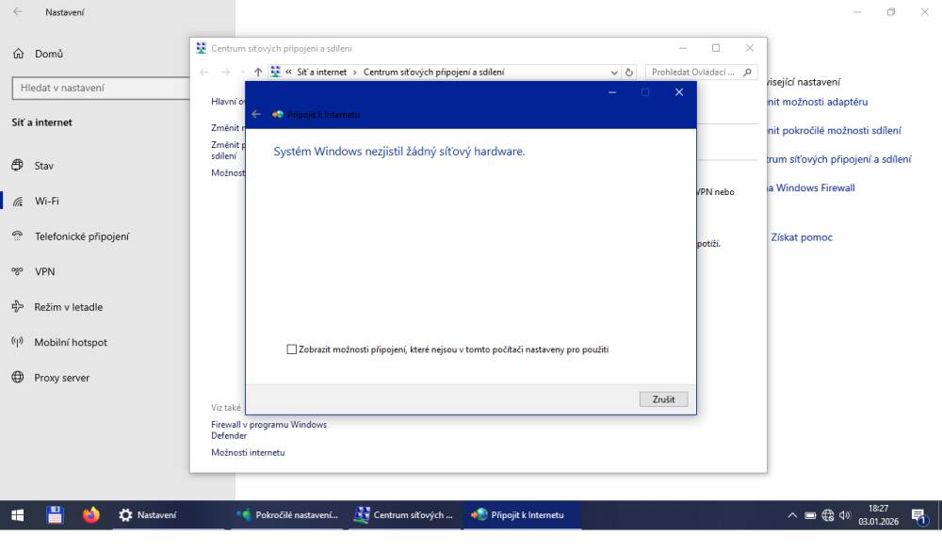Click the back arrow in Připojit k Internetu wizard
942x552 pixels.
tap(256, 114)
